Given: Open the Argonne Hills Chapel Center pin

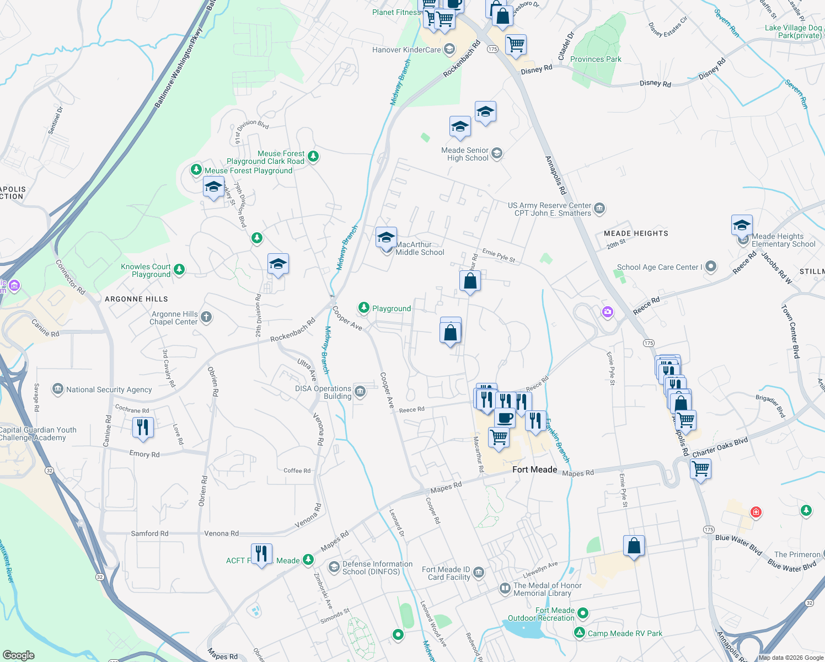Looking at the screenshot, I should tap(206, 317).
